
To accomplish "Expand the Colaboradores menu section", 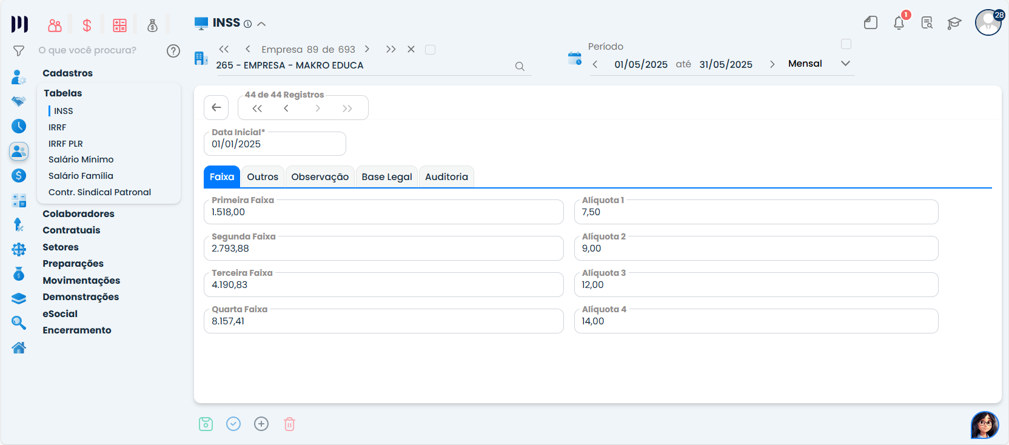I will [78, 213].
